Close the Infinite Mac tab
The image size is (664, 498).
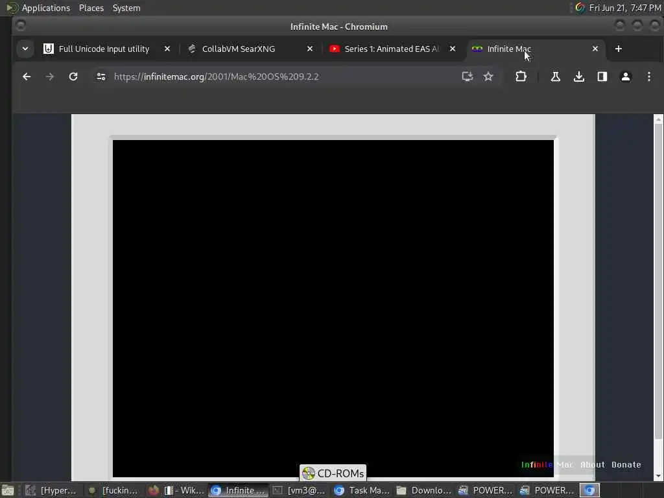[595, 49]
